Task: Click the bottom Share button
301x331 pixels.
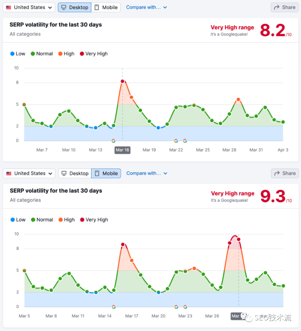Action: 284,173
